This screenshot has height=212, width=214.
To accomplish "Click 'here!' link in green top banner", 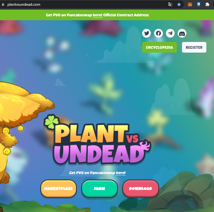I will tap(97, 15).
